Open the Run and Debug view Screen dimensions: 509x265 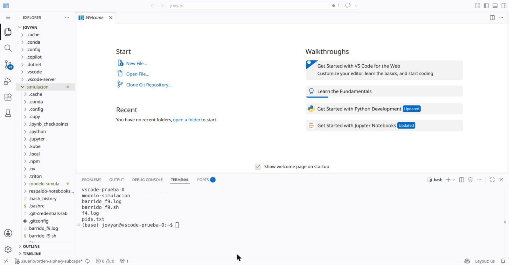8,81
